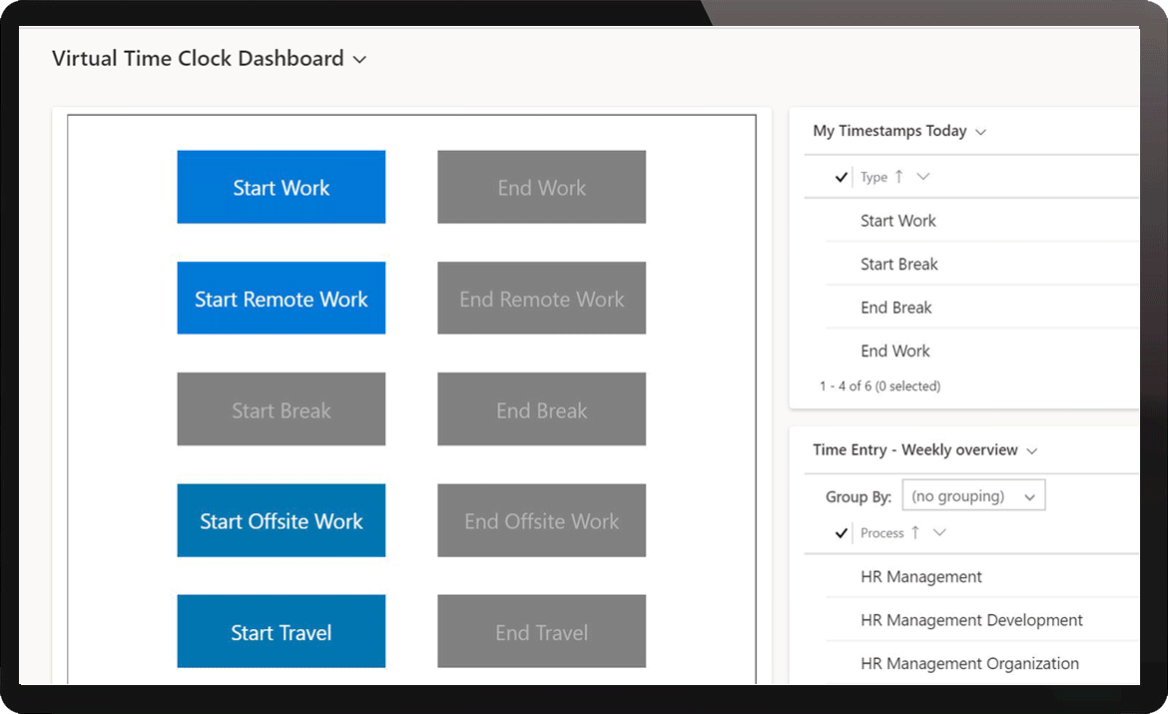Expand the Virtual Time Clock Dashboard selector
The image size is (1168, 714).
[359, 59]
